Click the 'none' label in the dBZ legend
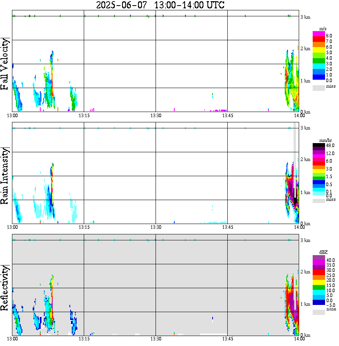Screen dimensions: 339x346 point(331,309)
